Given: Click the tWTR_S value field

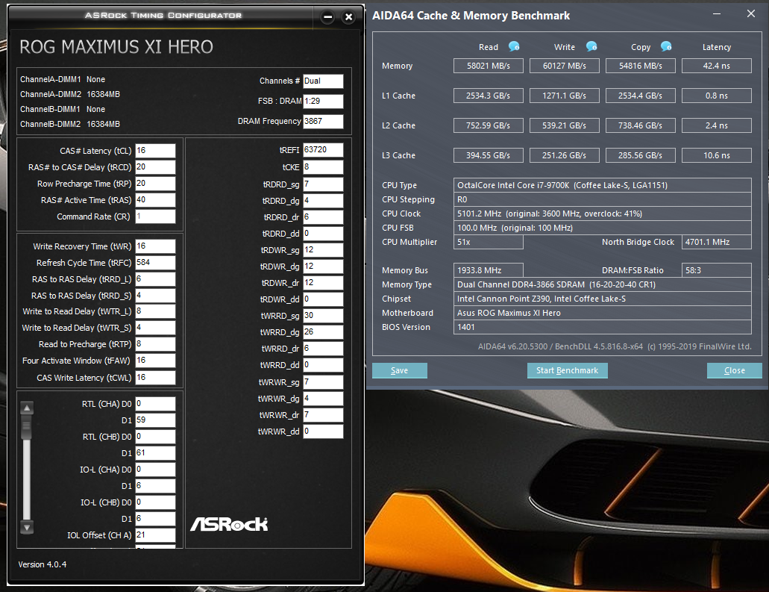Looking at the screenshot, I should point(155,328).
